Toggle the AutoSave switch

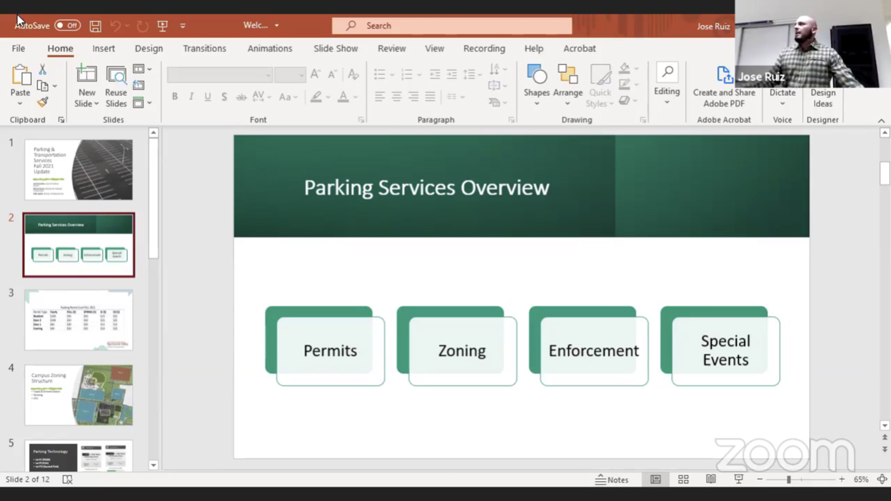68,26
